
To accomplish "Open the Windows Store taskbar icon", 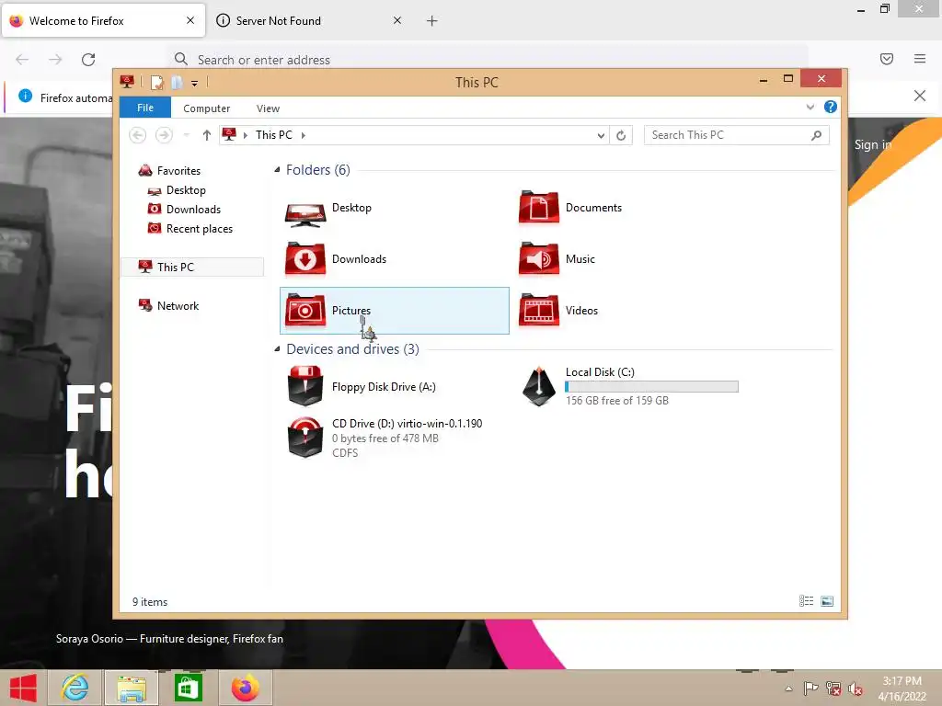I will point(188,688).
